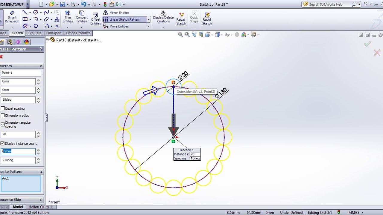383x215 pixels.
Task: Click Move Entities
Action: pos(116,26)
